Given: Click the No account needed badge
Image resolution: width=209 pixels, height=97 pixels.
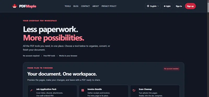Looking at the screenshot, I should click(x=171, y=69).
